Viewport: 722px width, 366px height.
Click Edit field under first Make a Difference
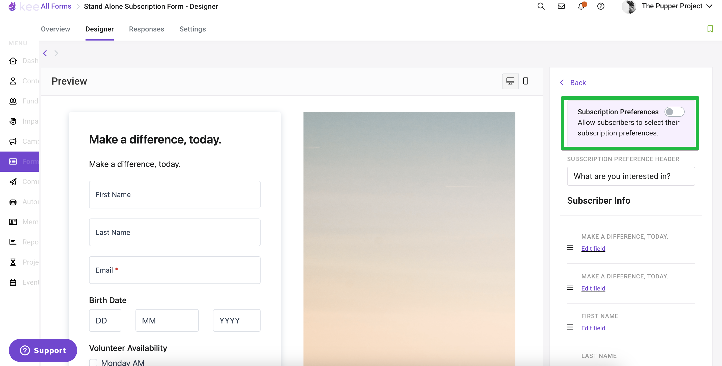click(x=593, y=248)
